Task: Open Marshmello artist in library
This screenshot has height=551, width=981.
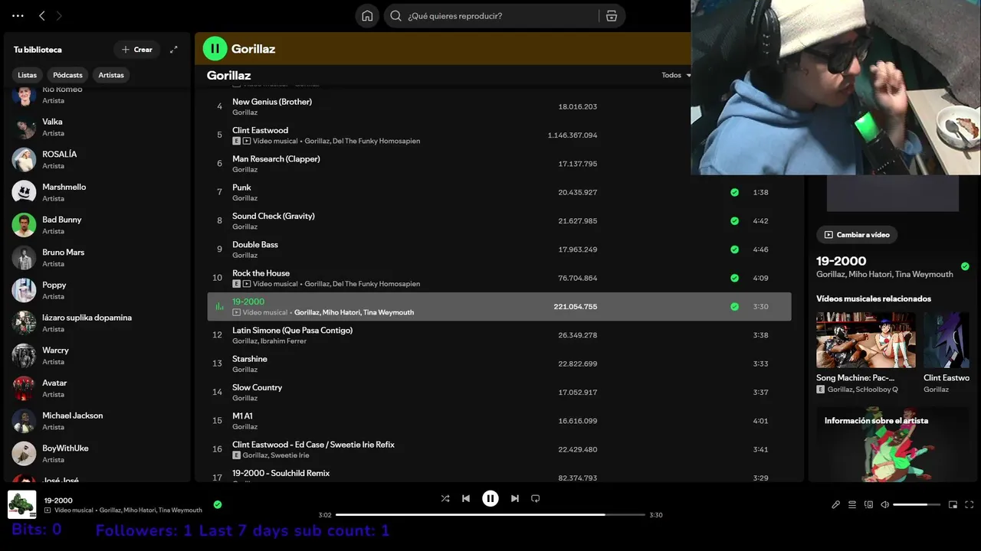Action: point(96,192)
